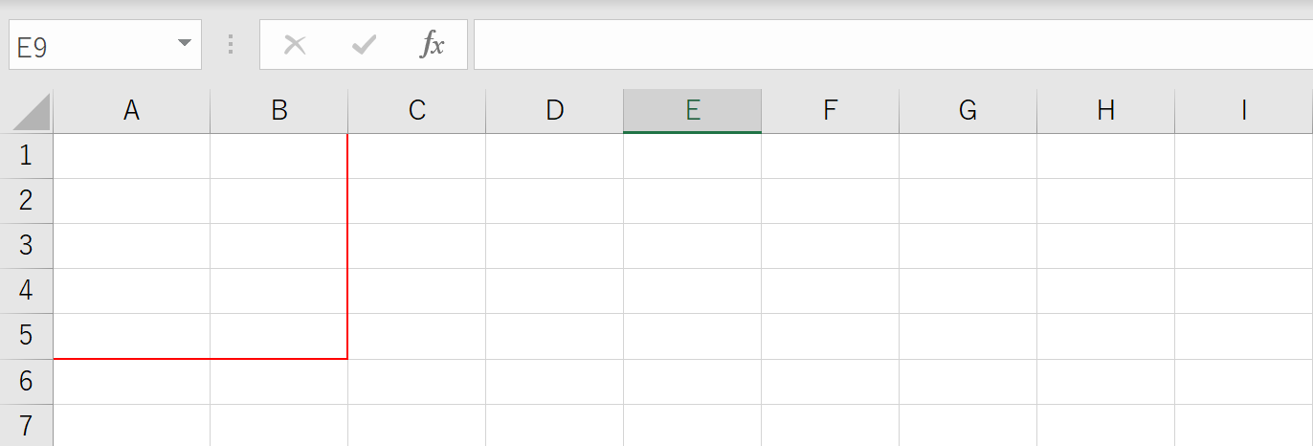Click cell B5 inside red border
Image resolution: width=1313 pixels, height=446 pixels.
click(278, 336)
